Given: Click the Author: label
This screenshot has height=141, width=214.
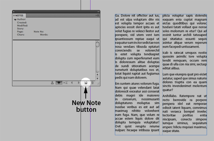Looking at the screenshot, I should (x=21, y=19).
